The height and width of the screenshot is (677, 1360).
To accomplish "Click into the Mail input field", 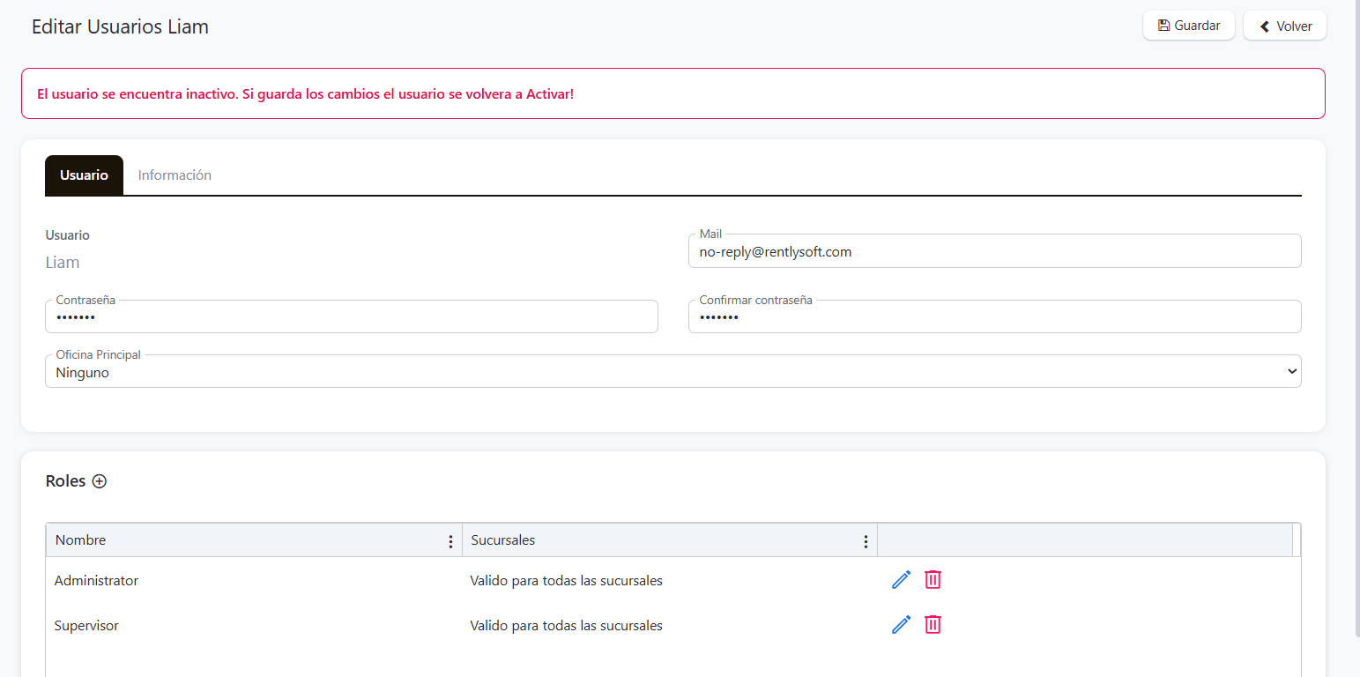I will pyautogui.click(x=993, y=252).
